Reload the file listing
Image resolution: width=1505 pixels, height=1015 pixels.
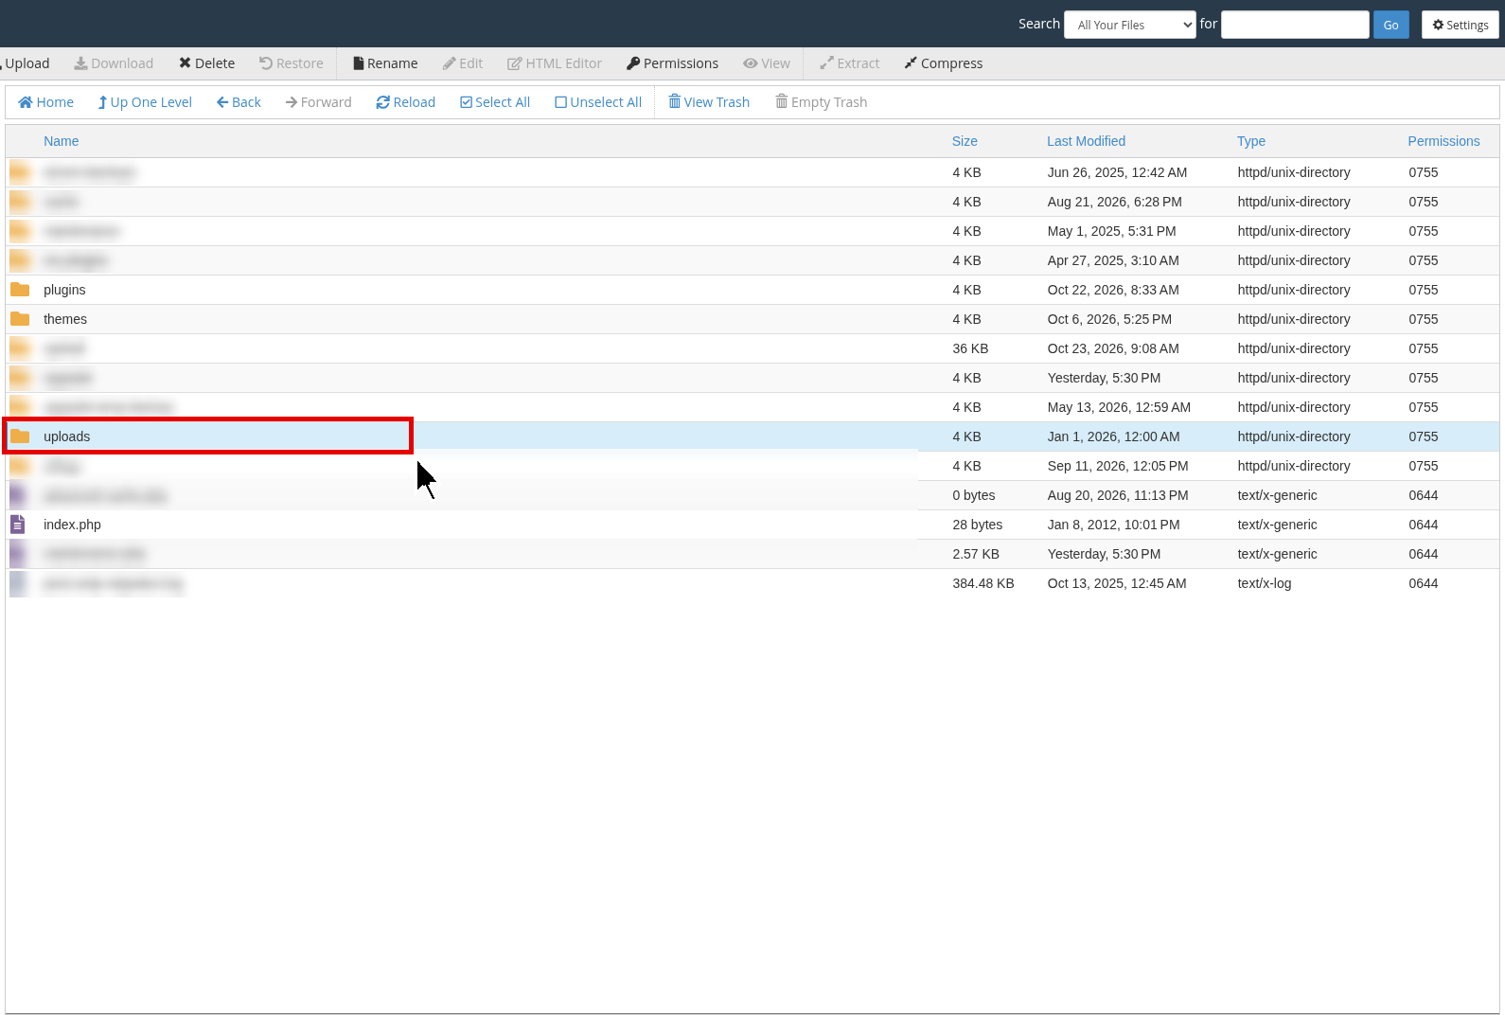click(x=406, y=102)
